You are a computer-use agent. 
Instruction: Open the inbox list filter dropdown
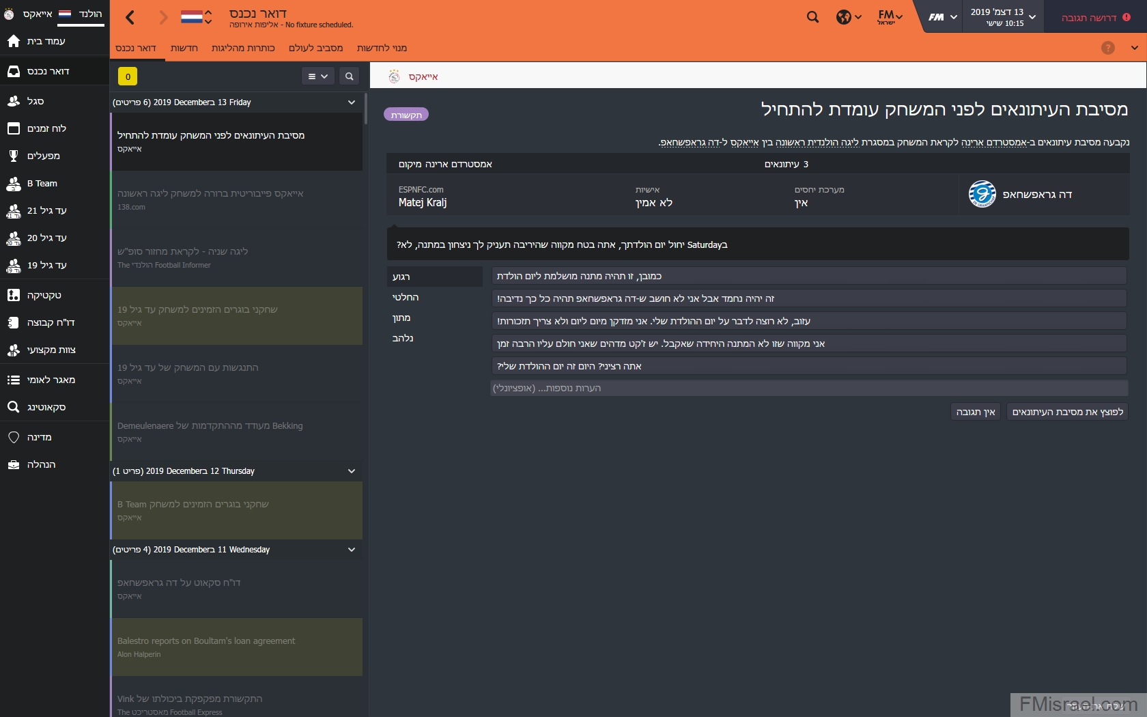point(317,76)
